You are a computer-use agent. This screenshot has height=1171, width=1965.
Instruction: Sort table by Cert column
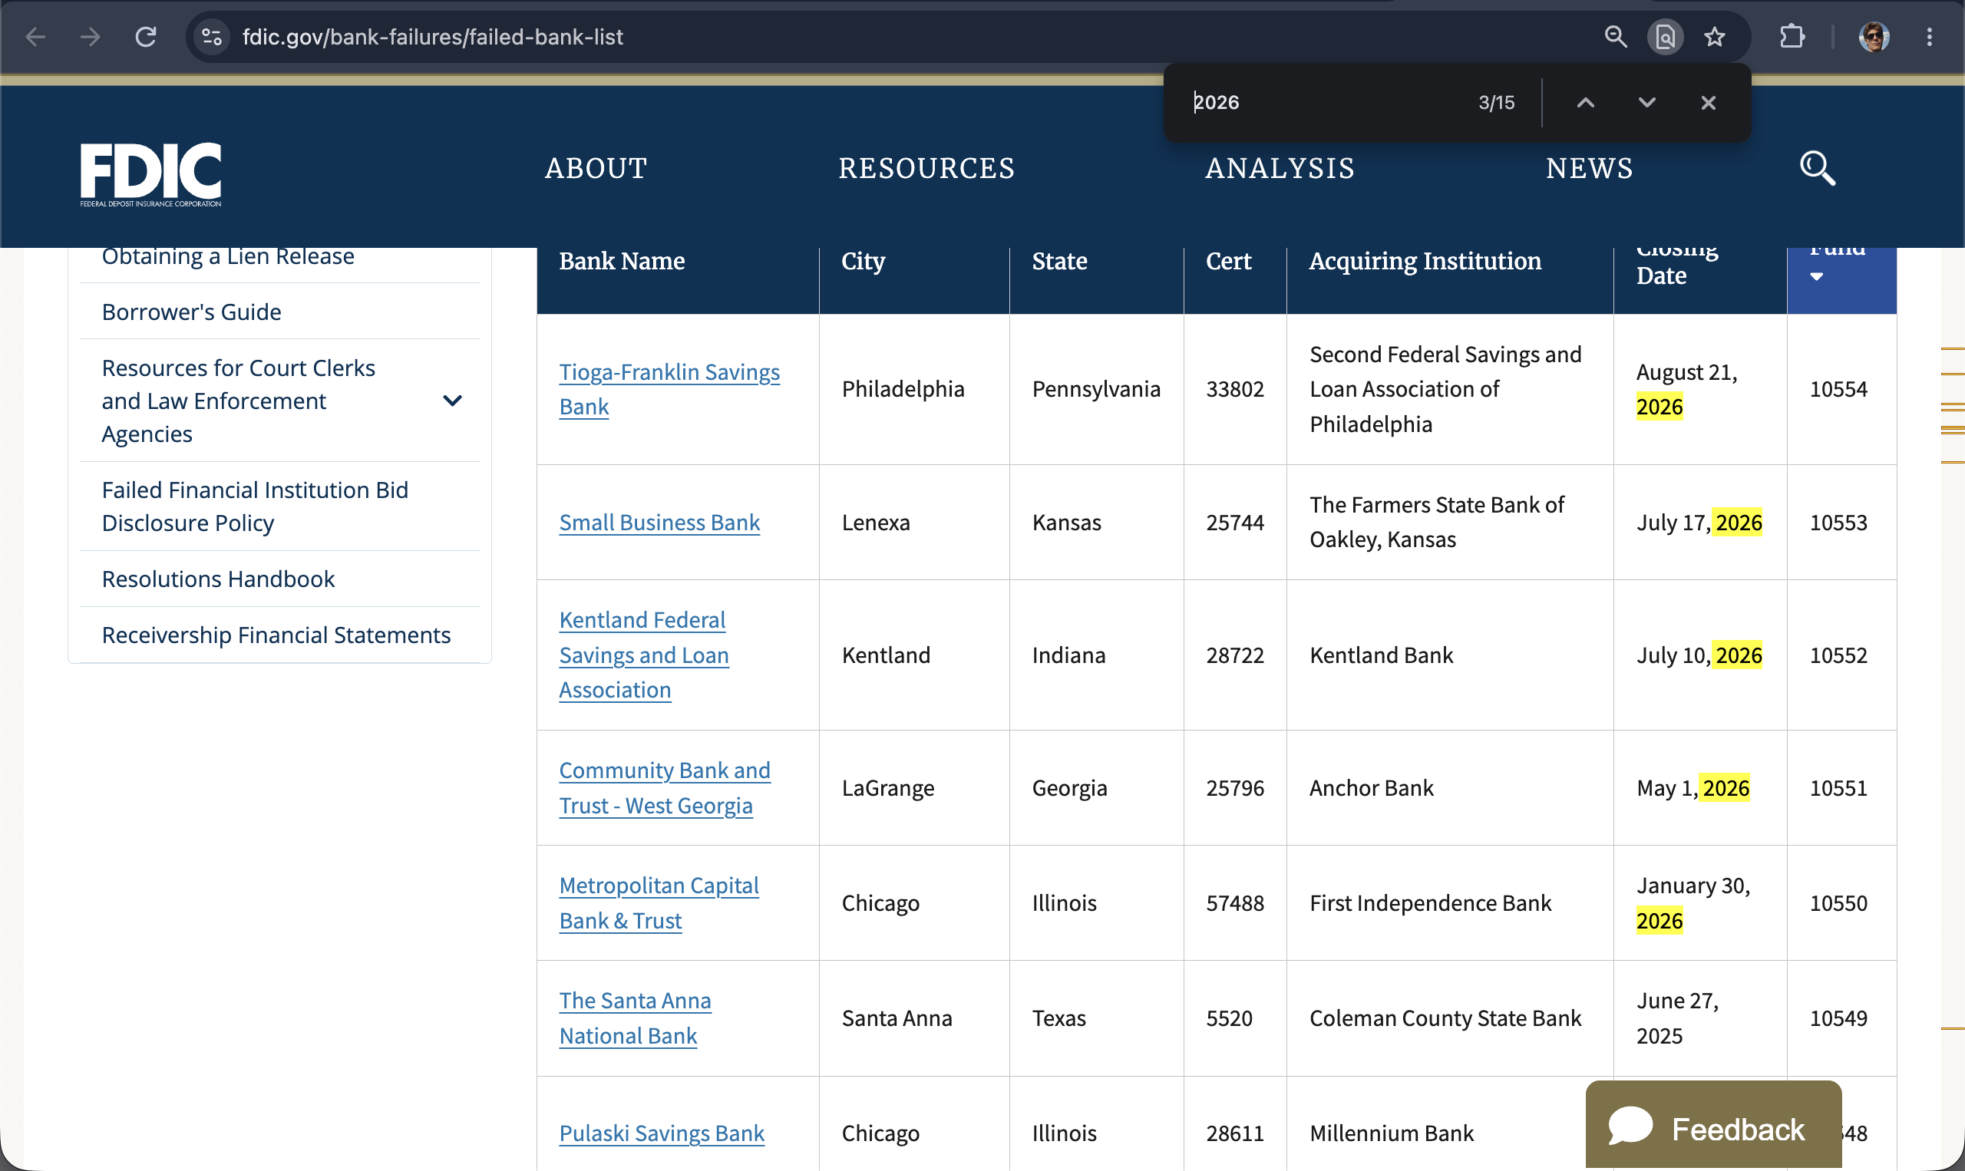point(1229,260)
